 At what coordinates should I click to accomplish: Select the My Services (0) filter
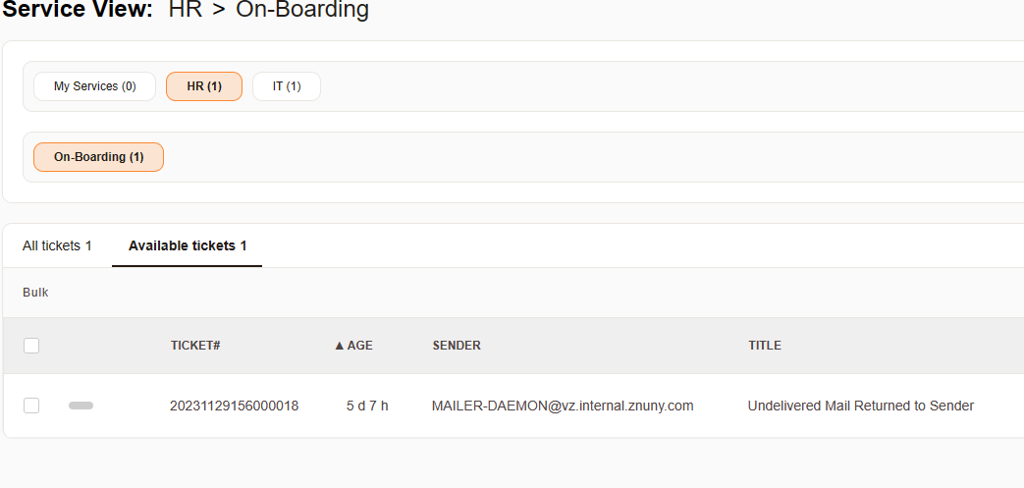tap(94, 86)
